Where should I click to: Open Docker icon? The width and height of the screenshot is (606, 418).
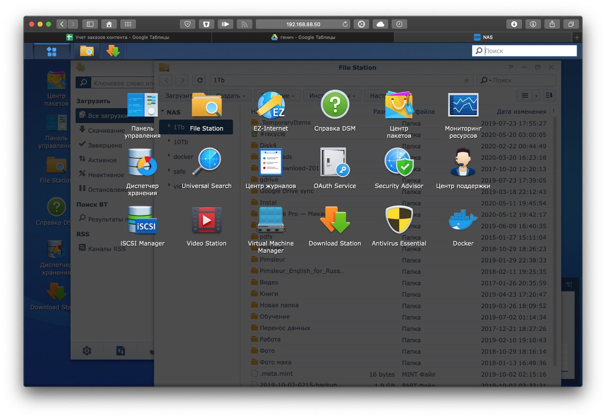pos(463,227)
